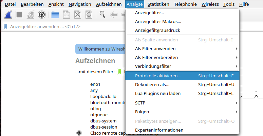Select the bluetooth-monitor interface
This screenshot has width=263, height=136.
coord(108,102)
